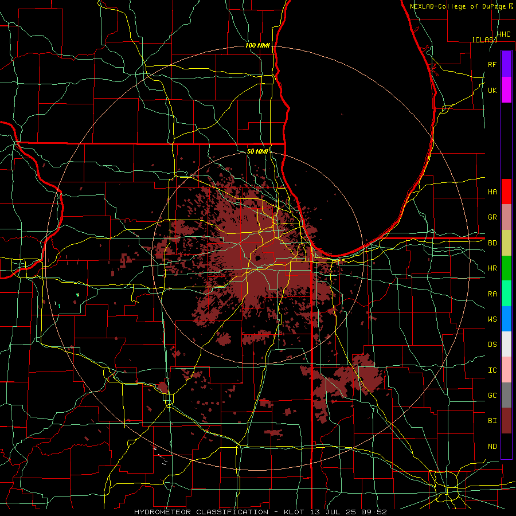Click the GR legend label
Image resolution: width=516 pixels, height=516 pixels.
492,217
